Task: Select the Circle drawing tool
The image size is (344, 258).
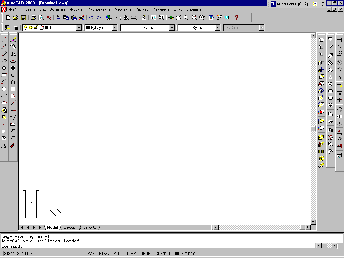Action: point(4,89)
